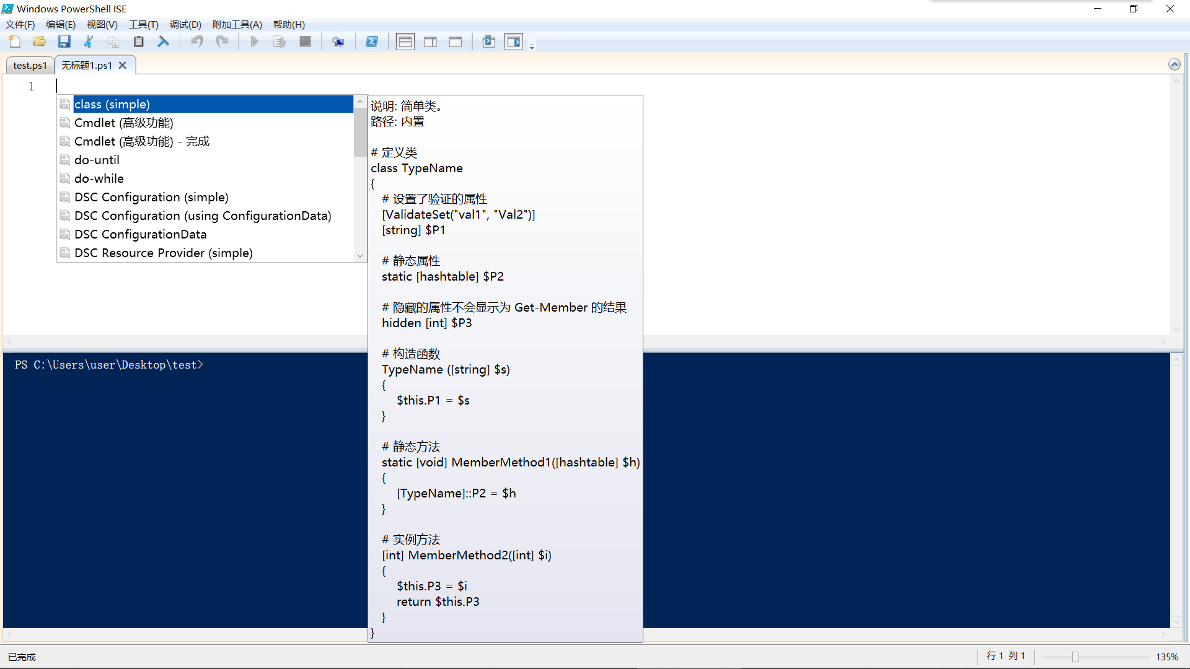Click the snippet list scroll-down arrow
The image size is (1190, 669).
click(360, 255)
